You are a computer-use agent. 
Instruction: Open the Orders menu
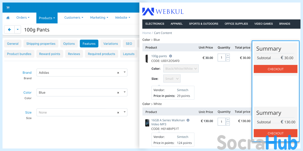tap(23, 18)
